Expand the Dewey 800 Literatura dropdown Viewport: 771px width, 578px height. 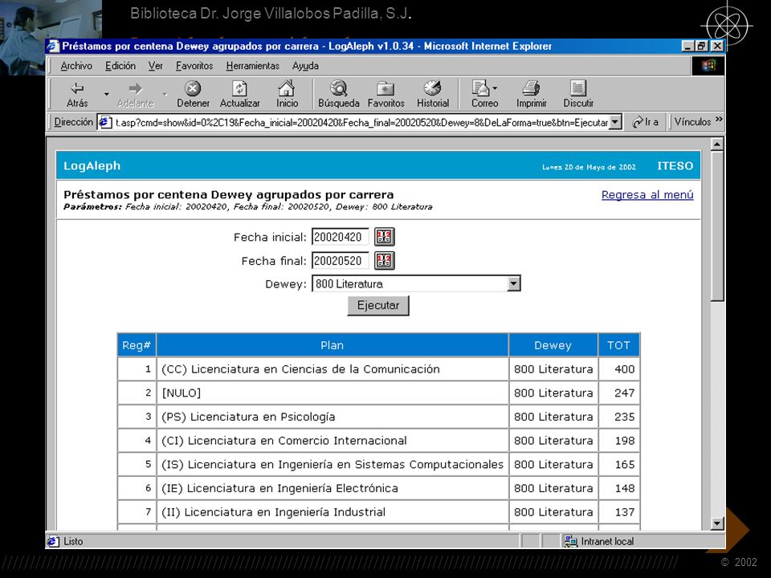click(513, 283)
